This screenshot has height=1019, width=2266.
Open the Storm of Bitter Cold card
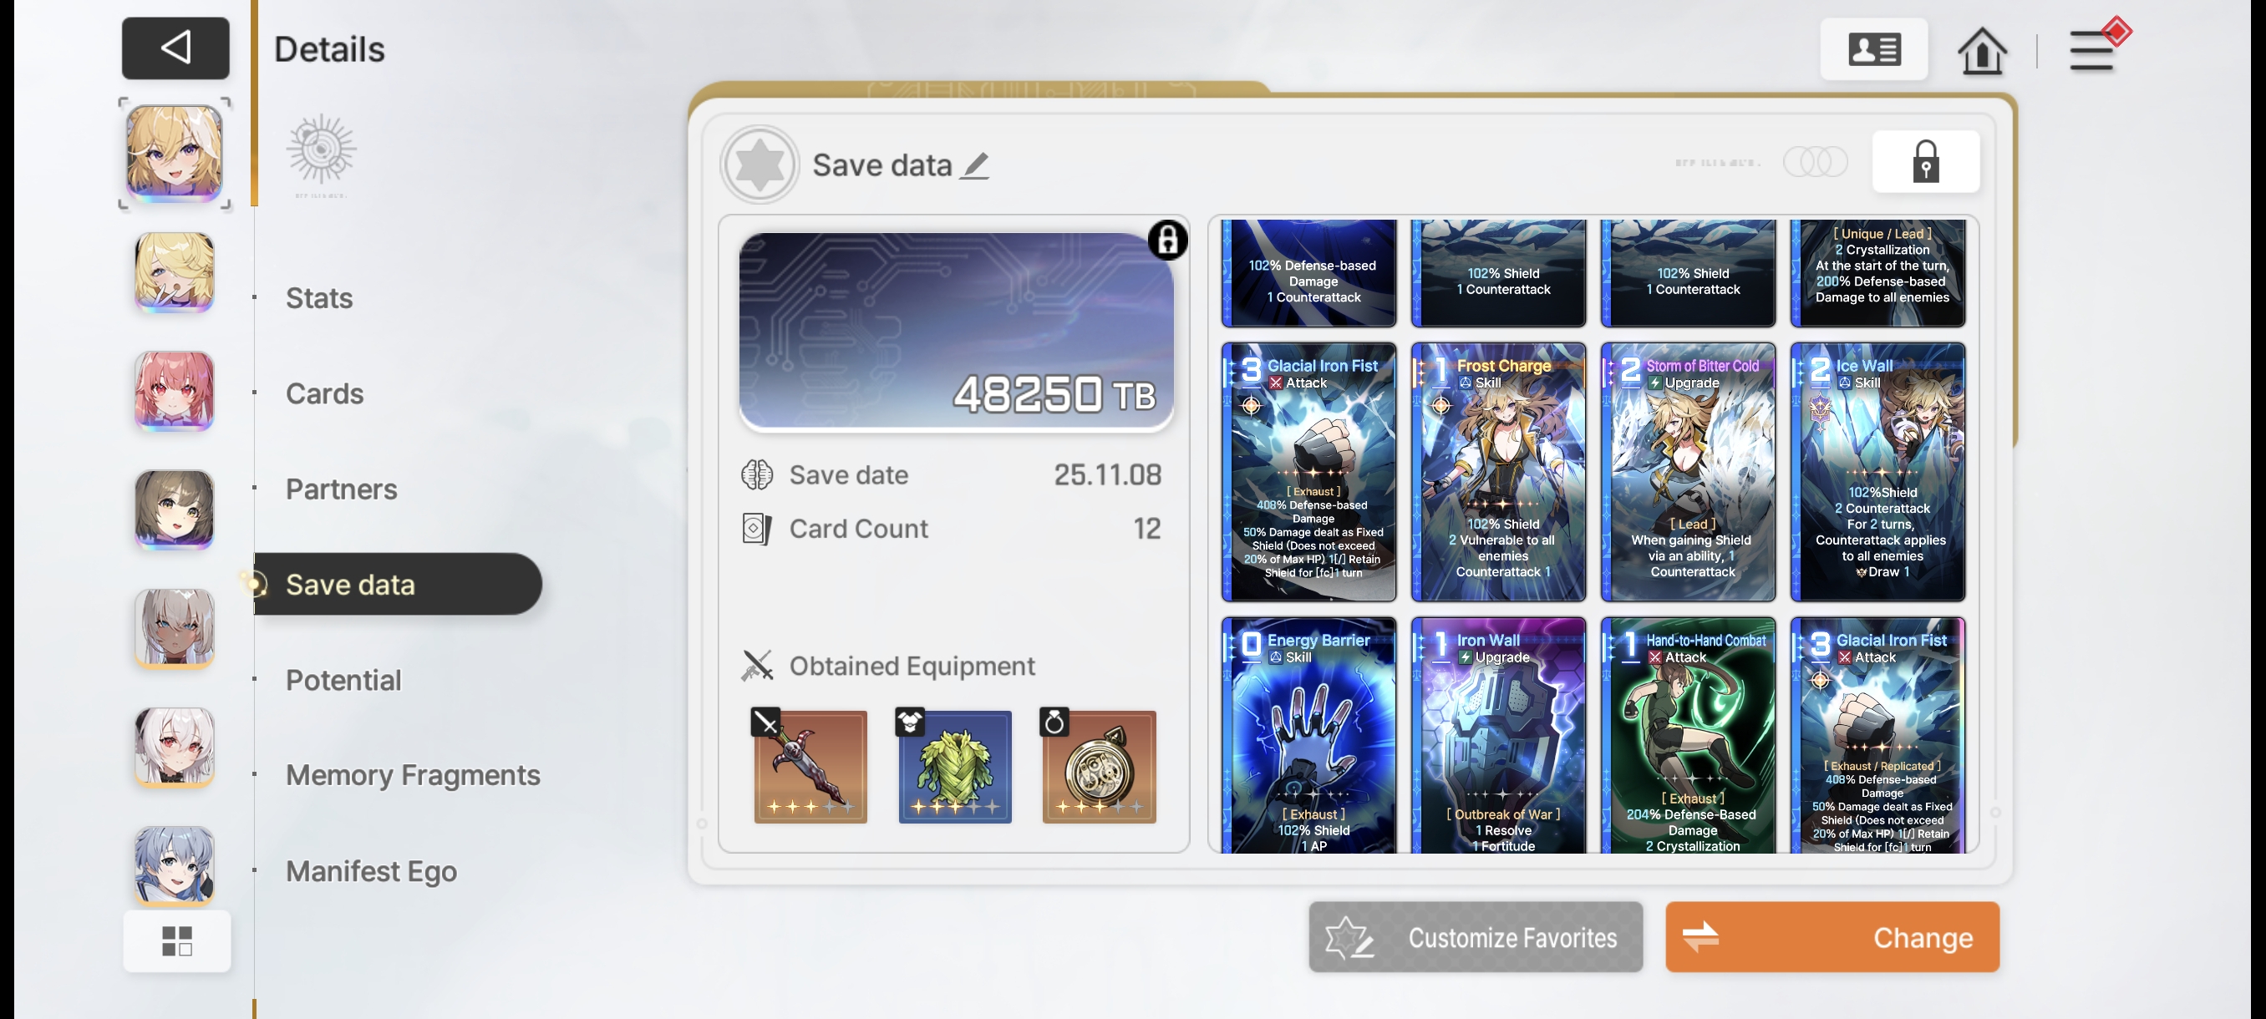pyautogui.click(x=1688, y=472)
